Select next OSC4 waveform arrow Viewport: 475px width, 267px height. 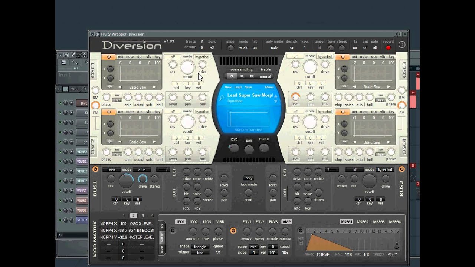pos(389,142)
